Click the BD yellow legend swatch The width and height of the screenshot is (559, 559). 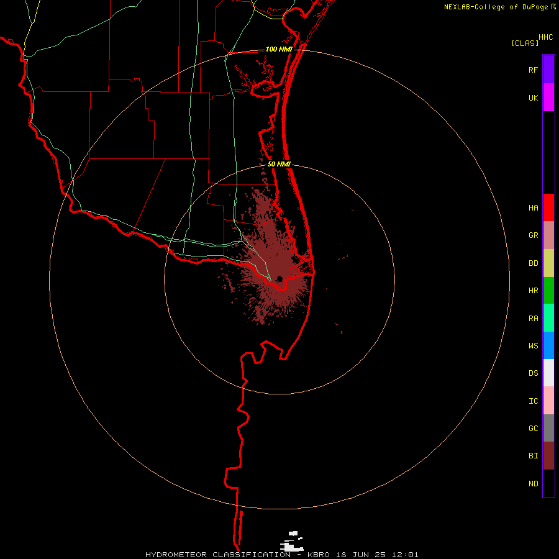pos(548,263)
